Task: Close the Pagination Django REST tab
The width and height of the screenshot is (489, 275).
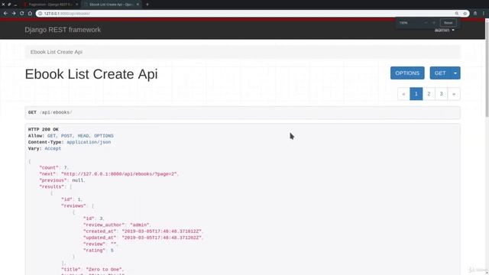Action: click(x=76, y=5)
